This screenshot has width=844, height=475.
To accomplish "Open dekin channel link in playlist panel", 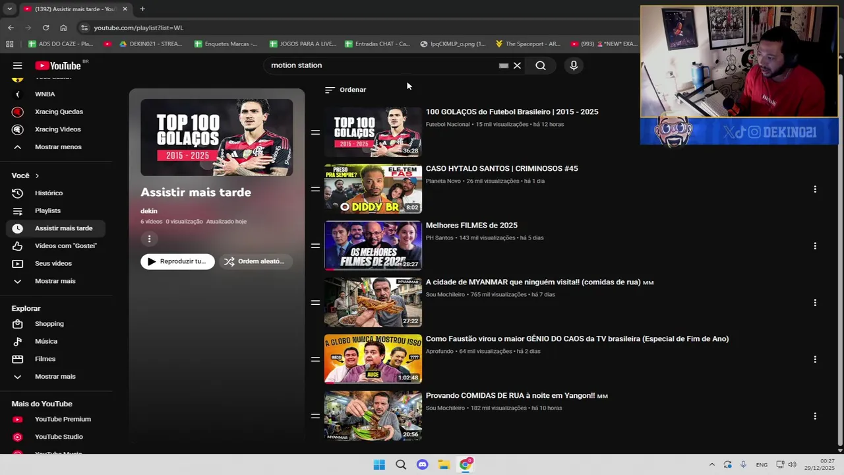I will pyautogui.click(x=149, y=211).
